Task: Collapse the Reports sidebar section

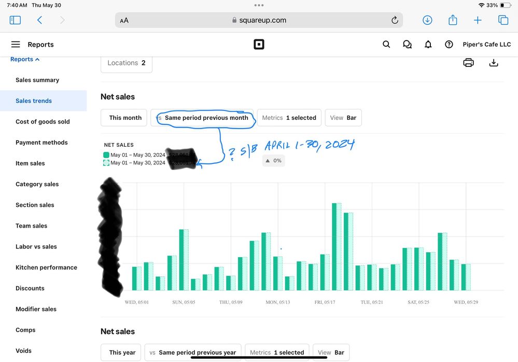Action: (x=25, y=60)
